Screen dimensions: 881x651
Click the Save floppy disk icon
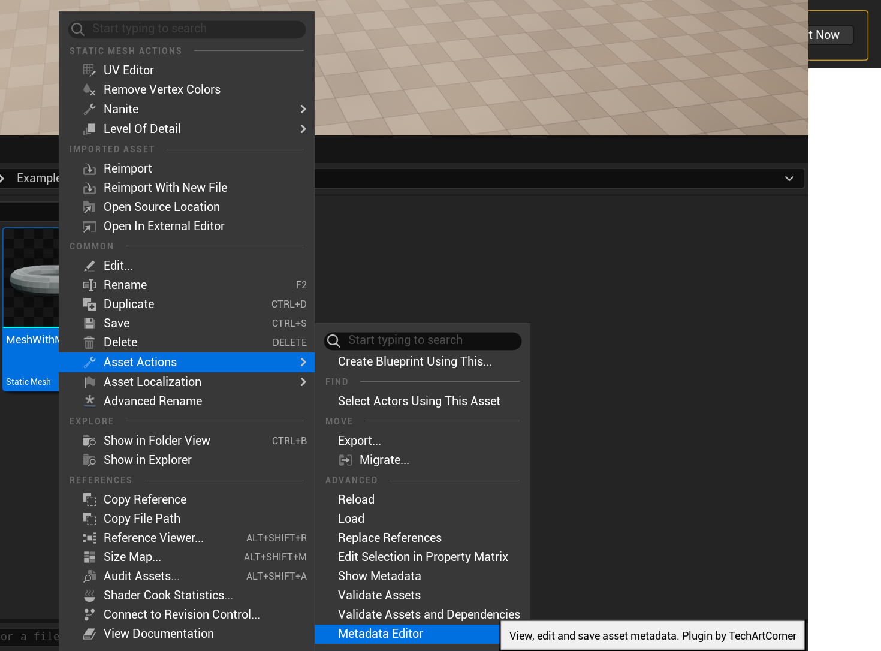click(89, 323)
